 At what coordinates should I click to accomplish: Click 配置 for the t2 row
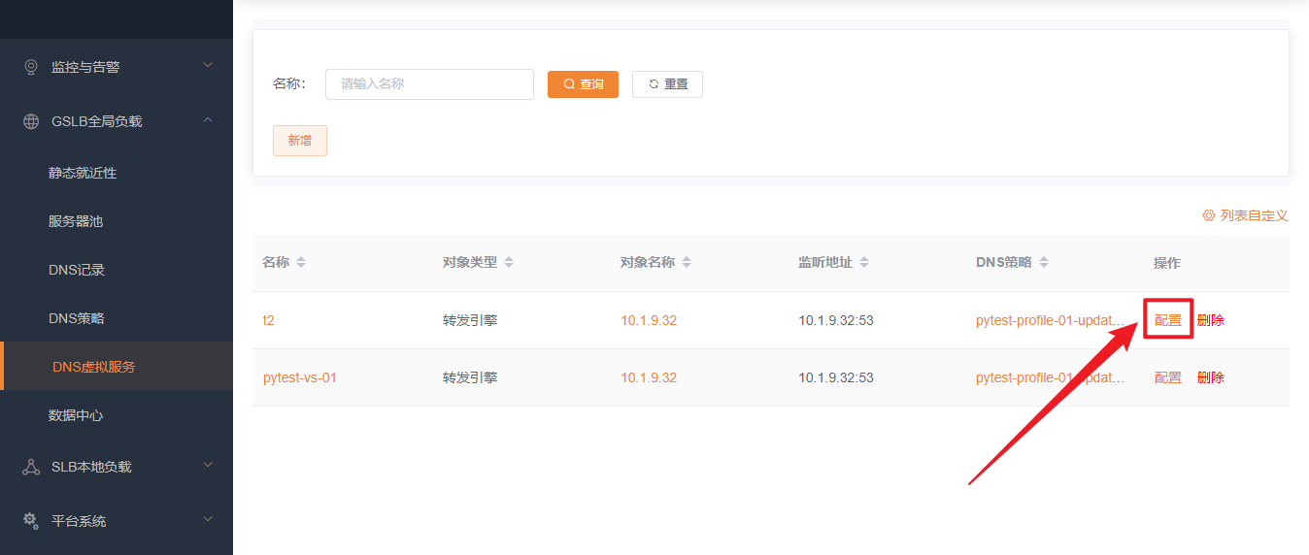(1168, 320)
